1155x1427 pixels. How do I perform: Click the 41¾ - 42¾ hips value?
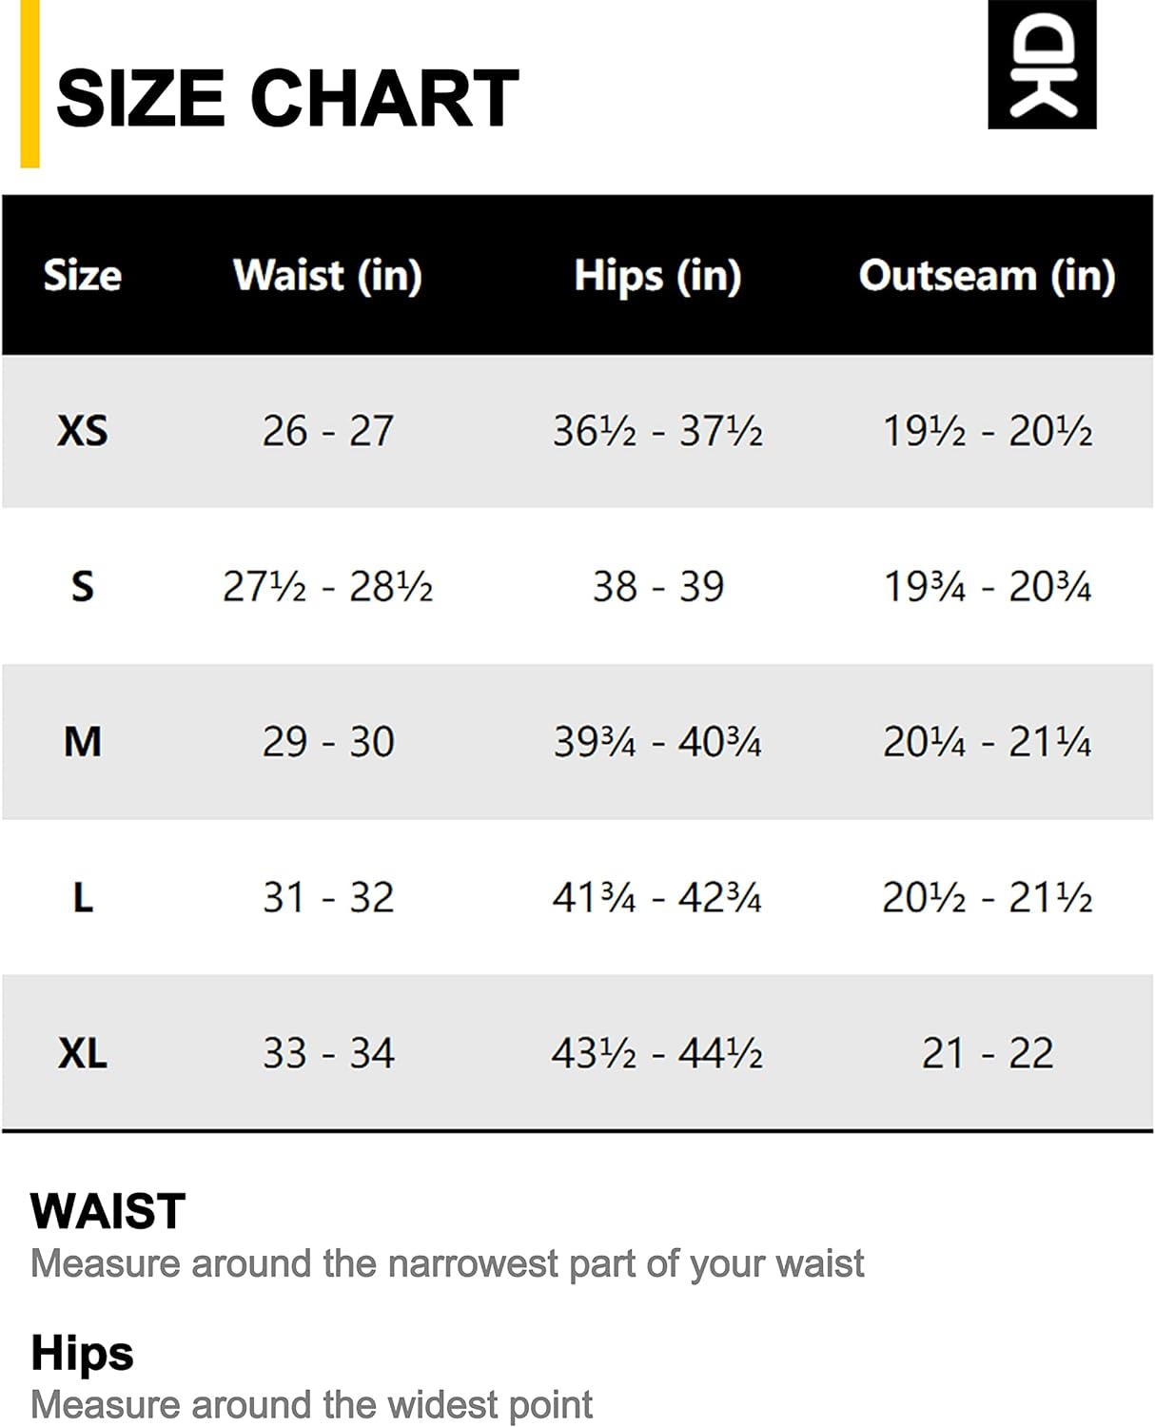click(x=657, y=897)
